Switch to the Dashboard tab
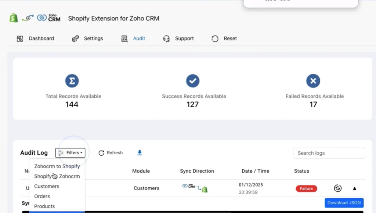 click(41, 38)
